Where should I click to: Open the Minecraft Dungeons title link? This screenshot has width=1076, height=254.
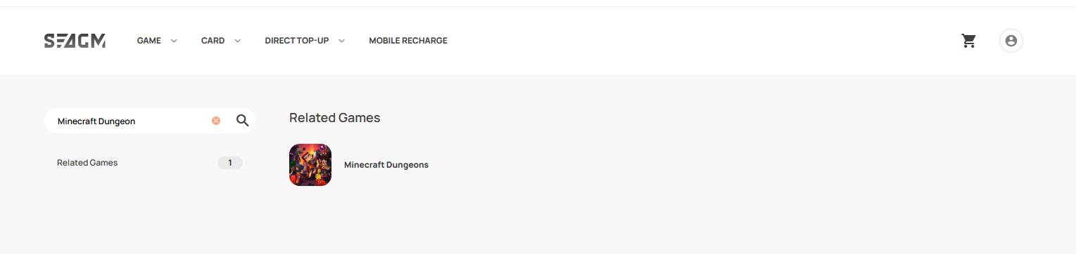[386, 165]
